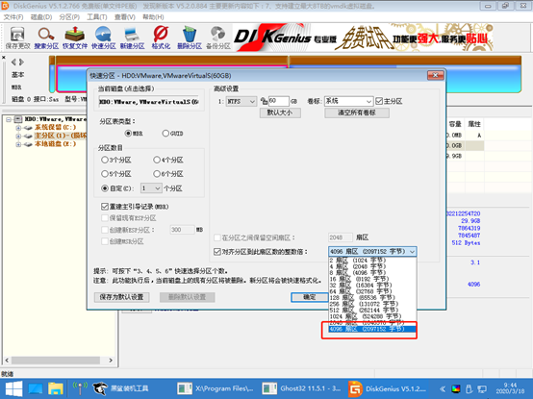Click the 当前磁盘 selection field

[149, 102]
